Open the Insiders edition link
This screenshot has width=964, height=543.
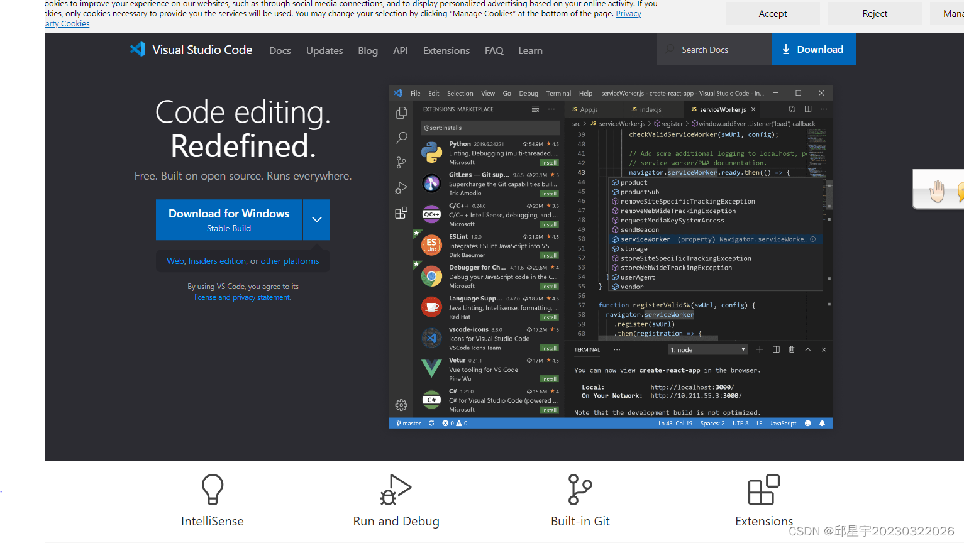[218, 261]
